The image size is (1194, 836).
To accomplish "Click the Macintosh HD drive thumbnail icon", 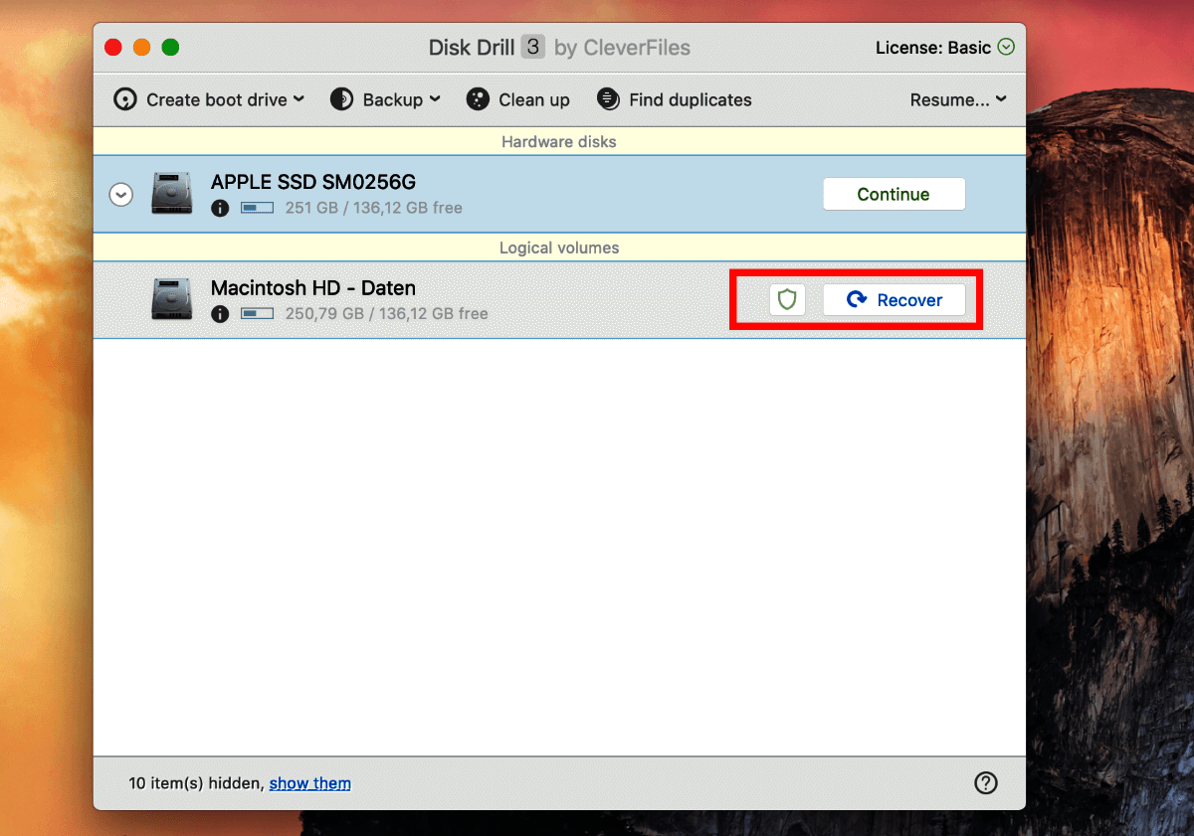I will point(171,299).
